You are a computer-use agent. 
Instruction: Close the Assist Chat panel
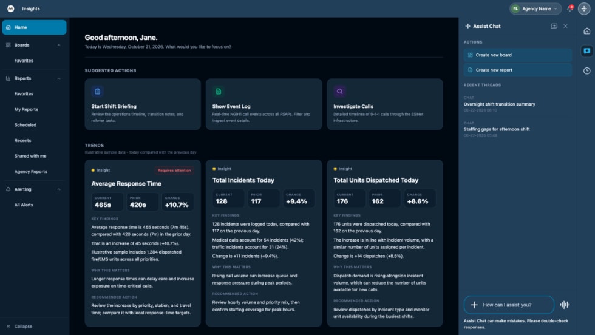tap(565, 26)
